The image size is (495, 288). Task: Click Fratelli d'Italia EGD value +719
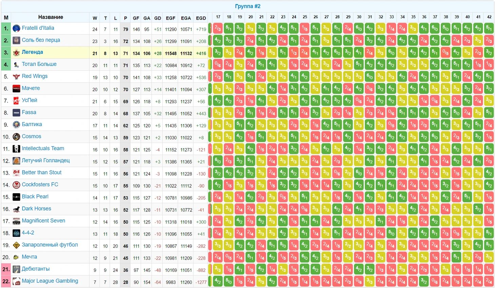coord(201,29)
